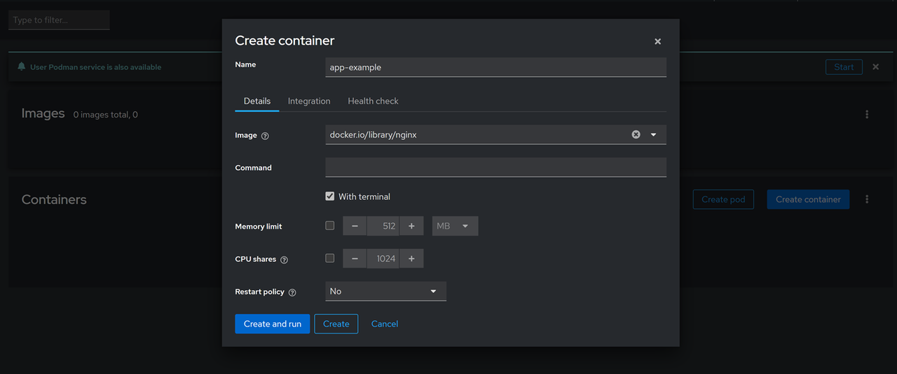The image size is (897, 374).
Task: Select the Details tab
Action: pyautogui.click(x=257, y=101)
